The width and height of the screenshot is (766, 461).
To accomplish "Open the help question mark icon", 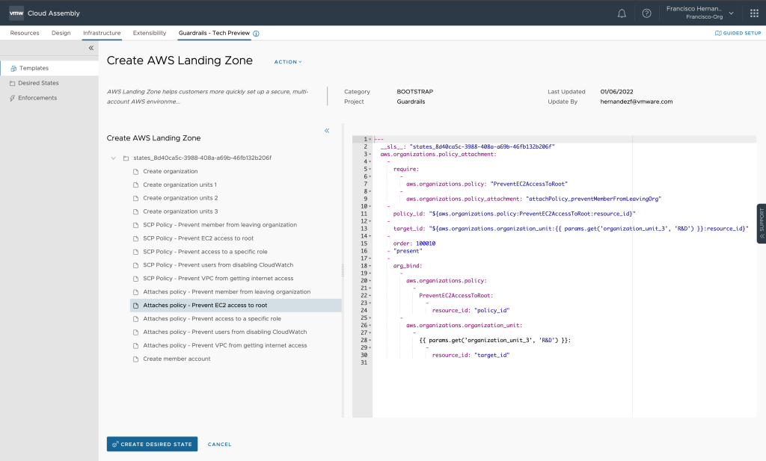I will coord(646,13).
